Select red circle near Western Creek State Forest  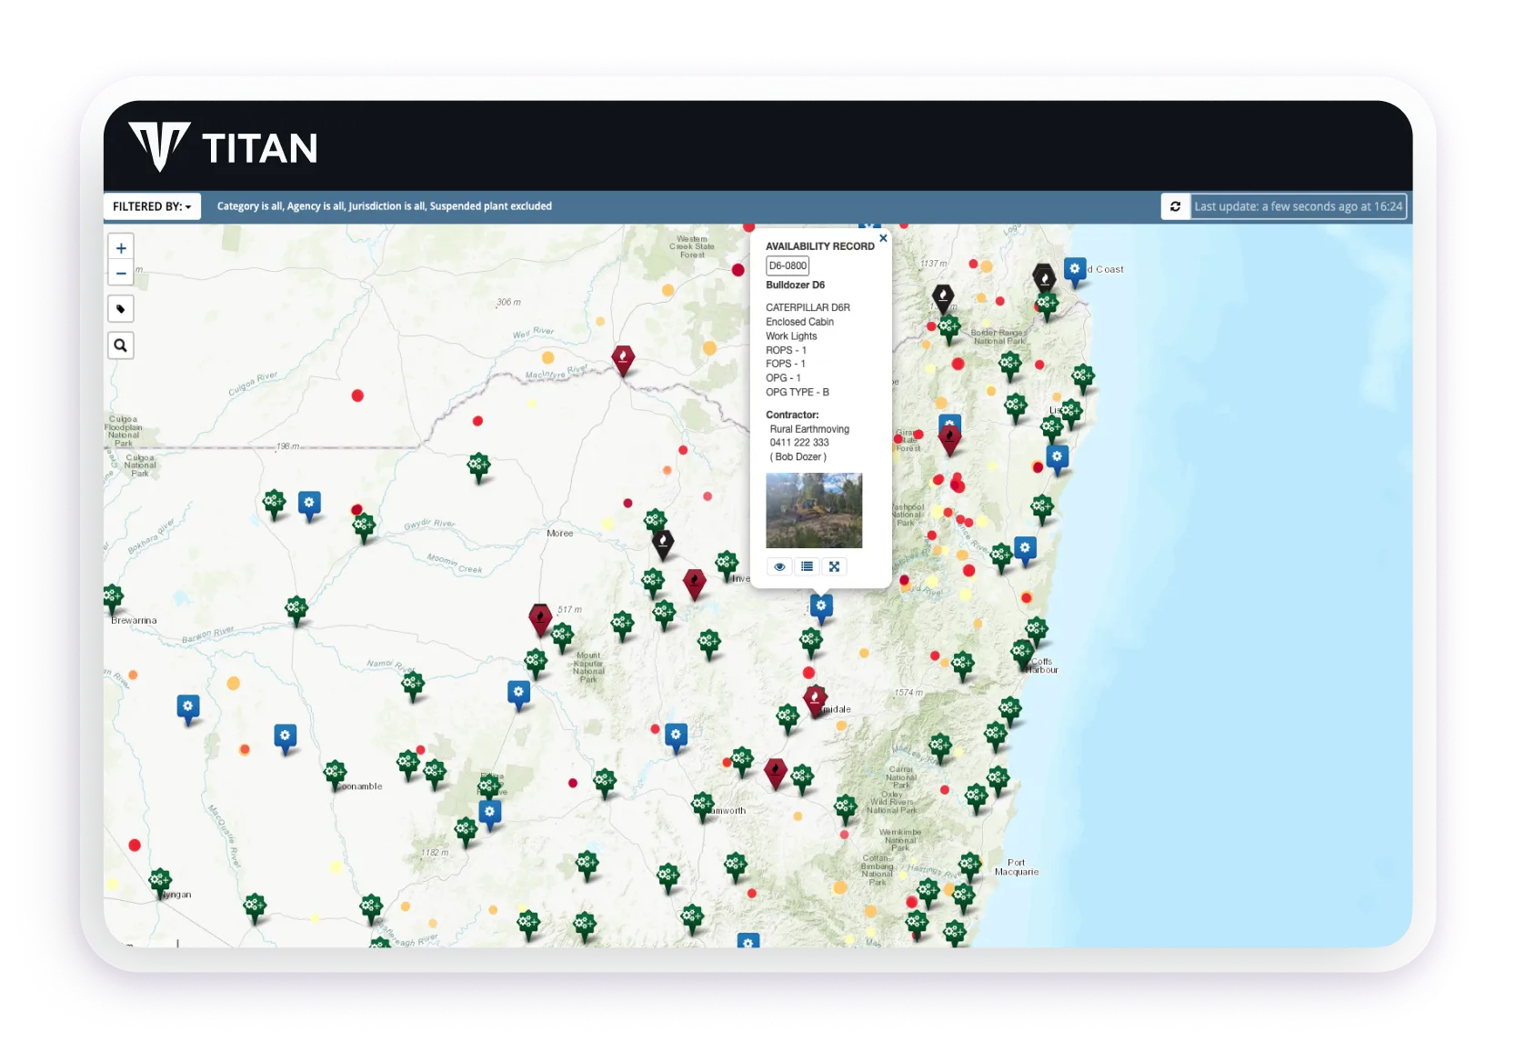[x=738, y=270]
